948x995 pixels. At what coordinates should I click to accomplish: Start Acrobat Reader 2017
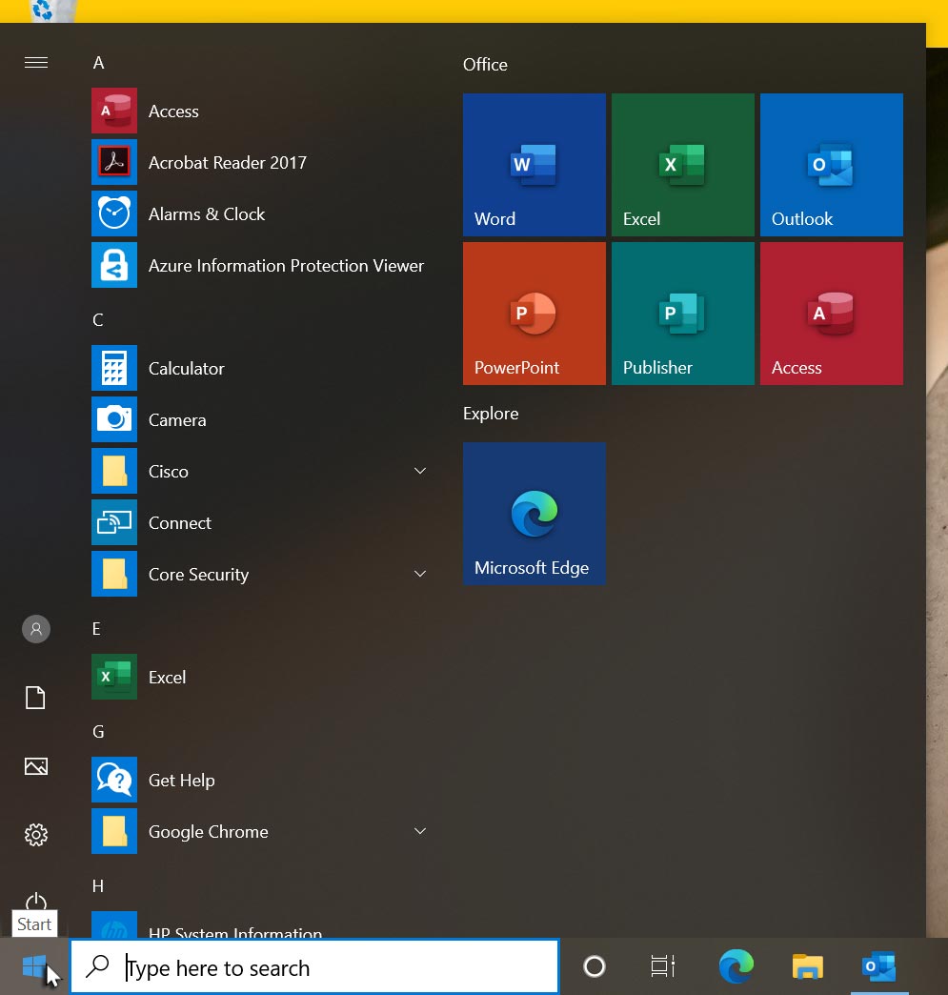pos(227,162)
